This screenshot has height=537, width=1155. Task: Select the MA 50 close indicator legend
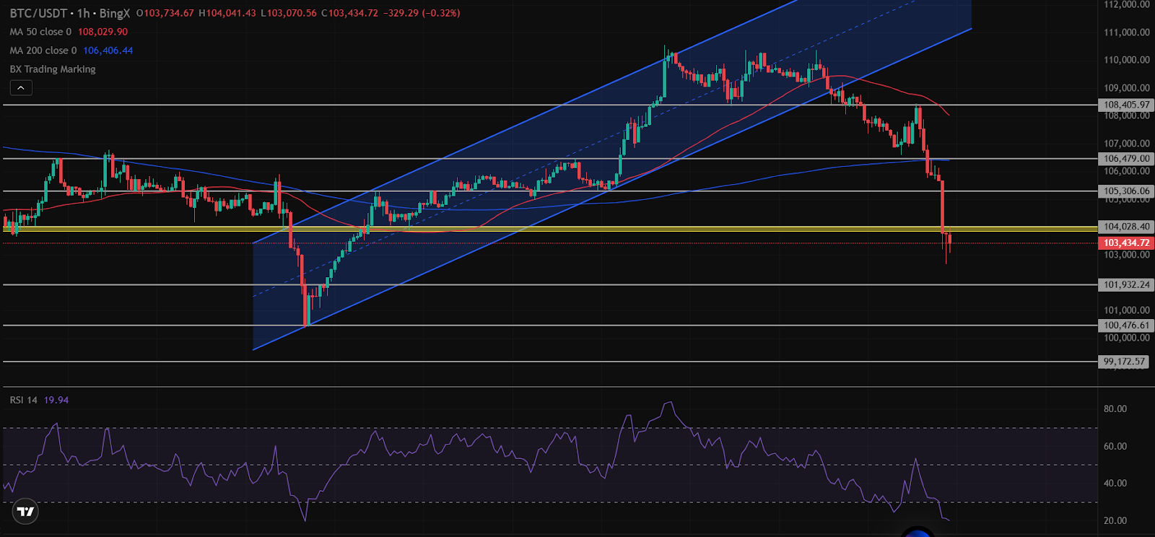tap(40, 32)
